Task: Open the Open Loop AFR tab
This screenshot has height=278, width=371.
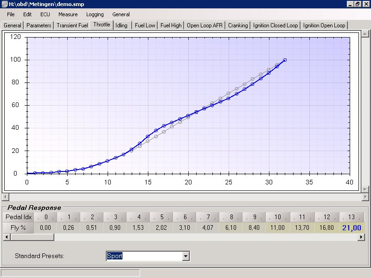Action: [x=205, y=25]
